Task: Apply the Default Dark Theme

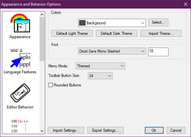Action: pos(117,34)
